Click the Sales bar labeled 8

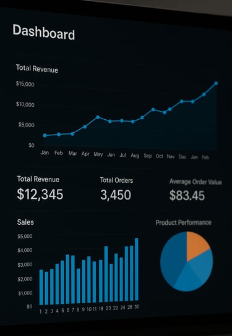click(79, 286)
